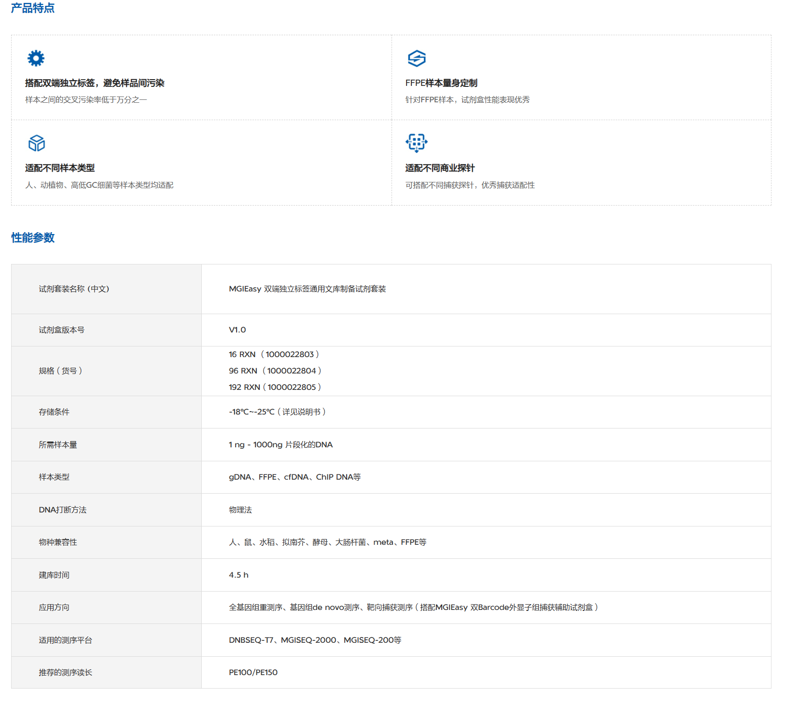
Task: Click the title 适配不同商业探针
Action: tap(440, 168)
